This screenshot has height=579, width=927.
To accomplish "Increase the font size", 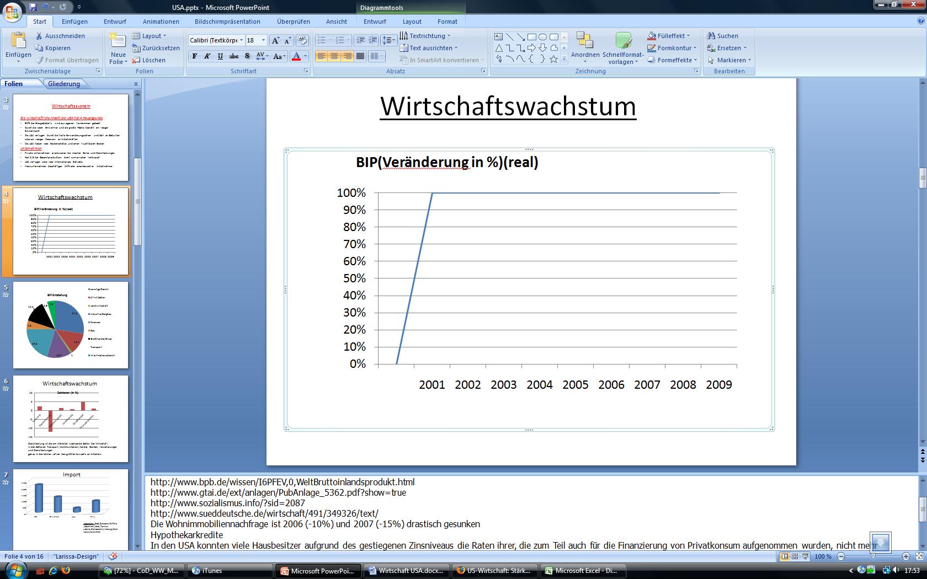I will pyautogui.click(x=276, y=40).
